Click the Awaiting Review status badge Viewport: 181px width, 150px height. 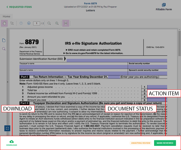pos(141,143)
